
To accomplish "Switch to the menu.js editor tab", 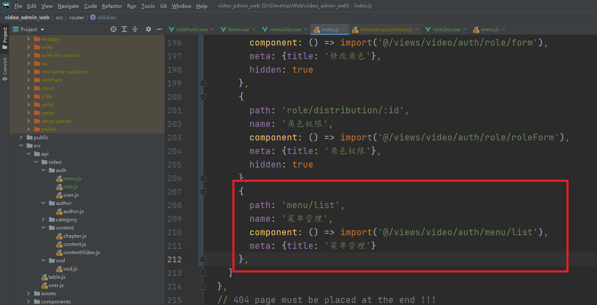I will (x=490, y=29).
